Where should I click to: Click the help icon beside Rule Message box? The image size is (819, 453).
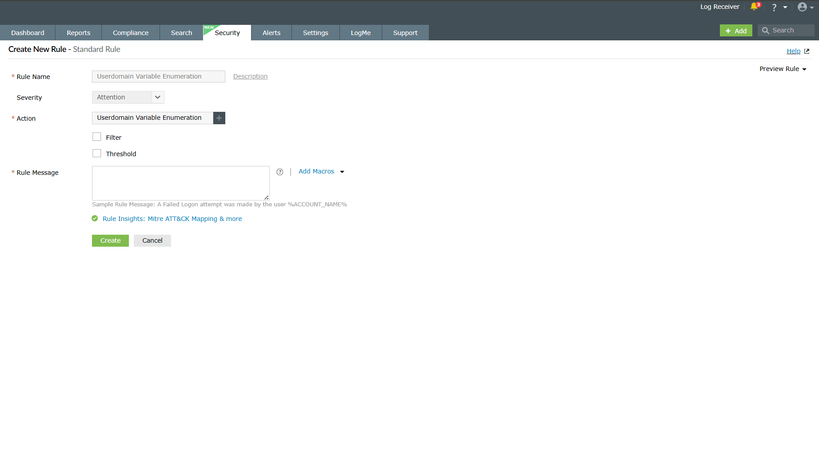[280, 172]
